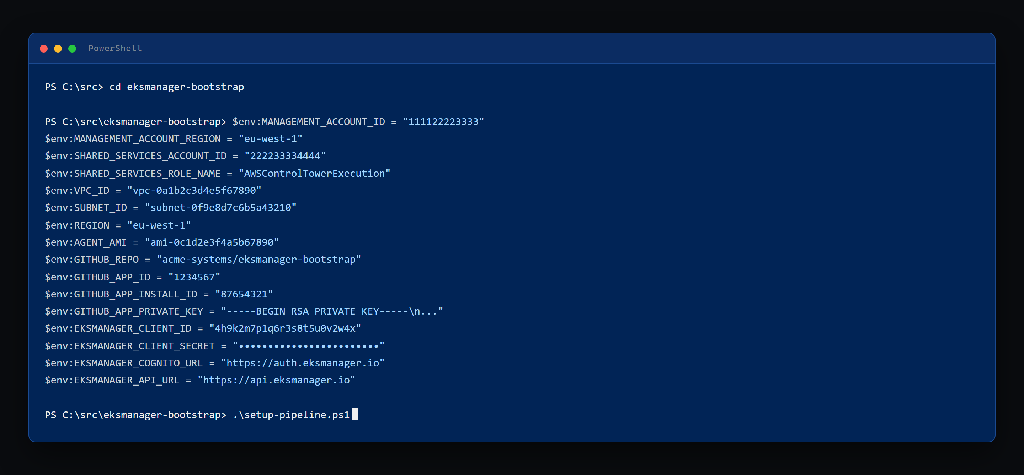The width and height of the screenshot is (1024, 475).
Task: Click the https://auth.eksmanager.io URL
Action: click(303, 363)
